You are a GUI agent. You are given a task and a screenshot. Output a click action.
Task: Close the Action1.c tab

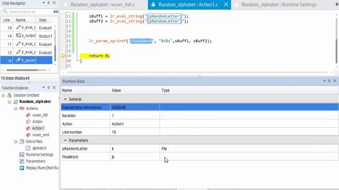pos(226,5)
